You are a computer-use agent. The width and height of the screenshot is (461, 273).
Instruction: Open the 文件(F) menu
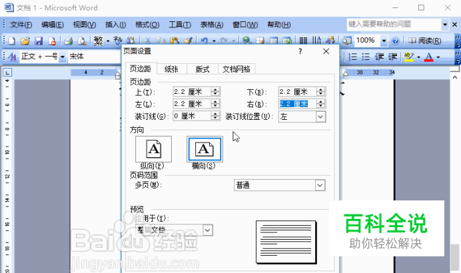(21, 25)
